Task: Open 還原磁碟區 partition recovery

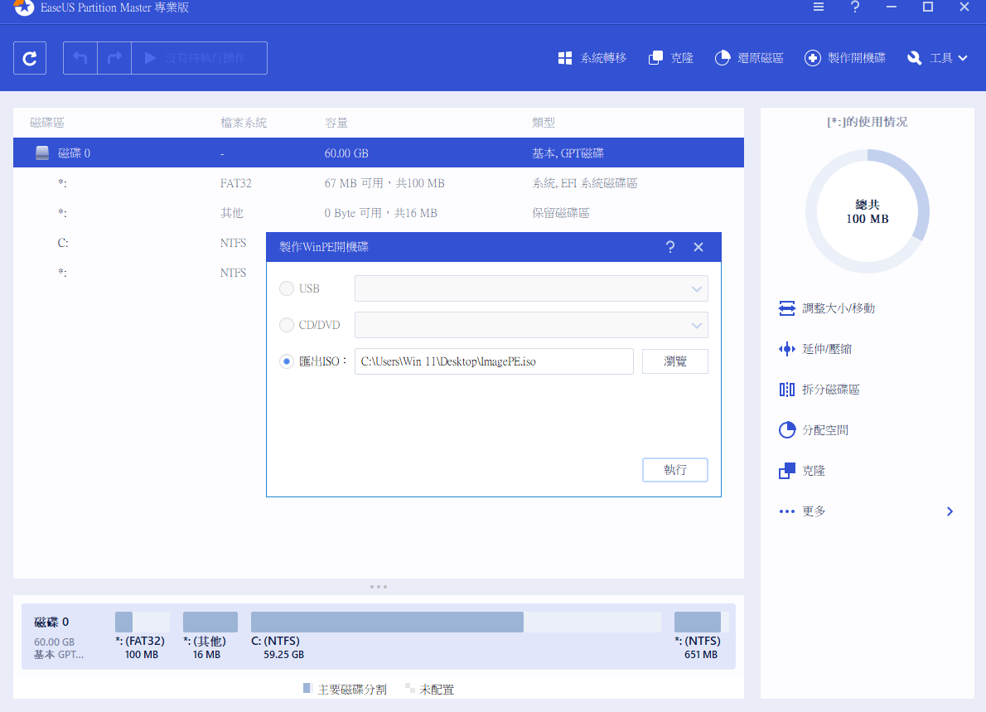Action: click(750, 58)
